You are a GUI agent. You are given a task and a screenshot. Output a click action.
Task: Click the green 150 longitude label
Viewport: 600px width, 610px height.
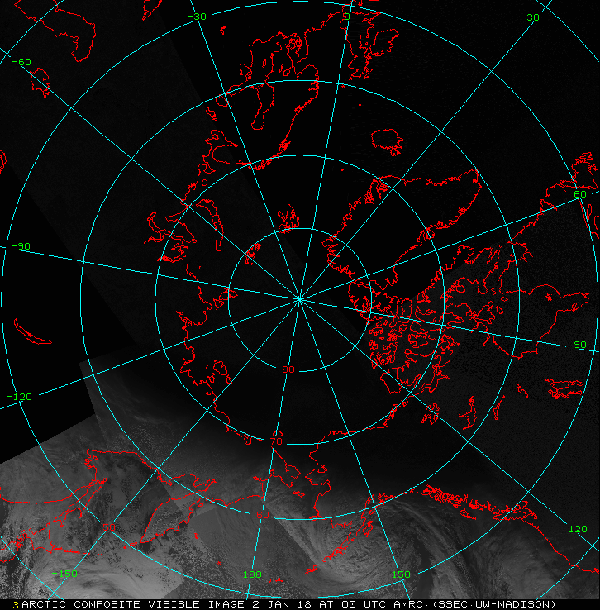(x=401, y=574)
